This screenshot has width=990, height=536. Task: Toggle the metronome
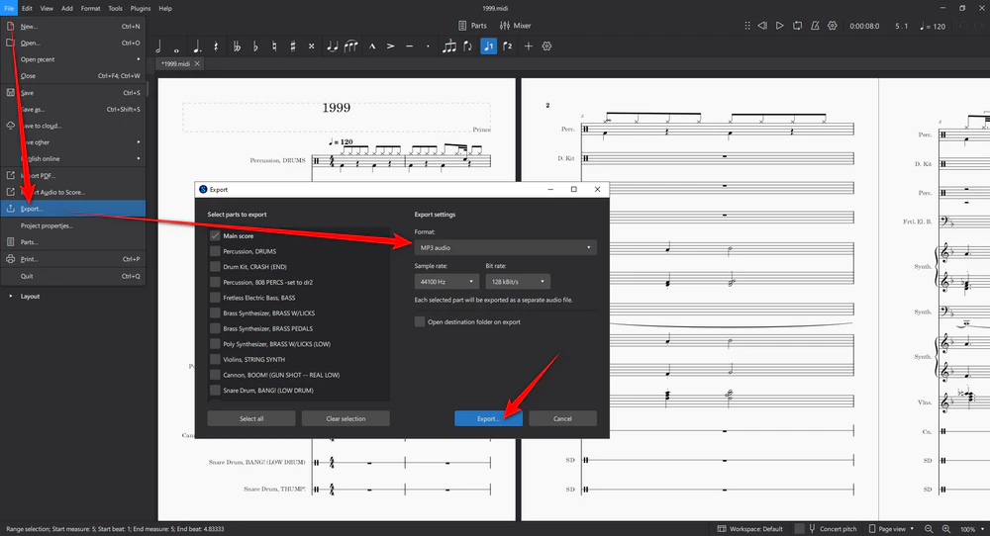(x=815, y=26)
